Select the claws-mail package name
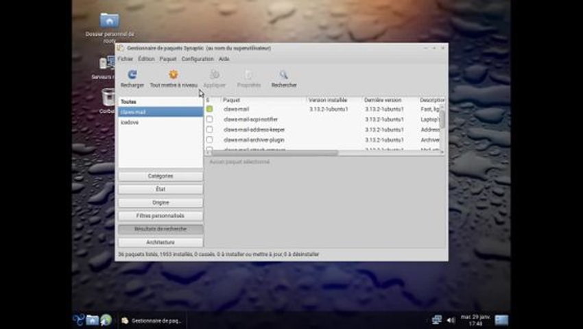Screen dimensions: 583x329 (236, 109)
